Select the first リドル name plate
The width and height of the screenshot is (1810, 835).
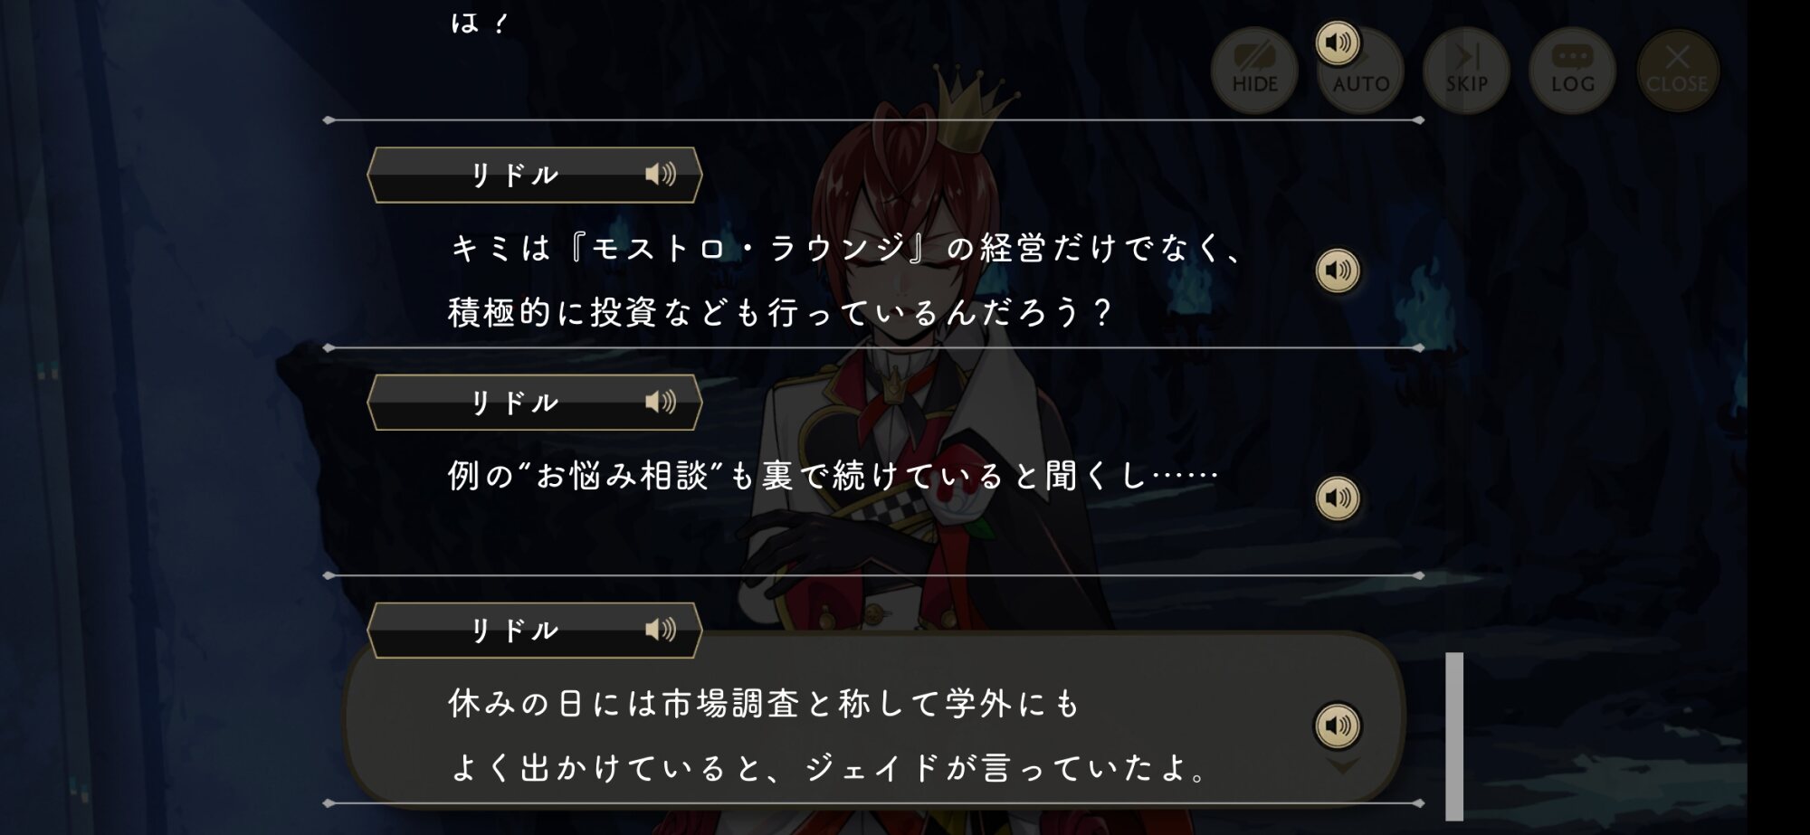[534, 175]
